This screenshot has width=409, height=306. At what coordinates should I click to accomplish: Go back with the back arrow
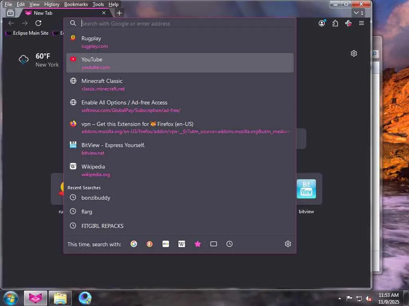[x=11, y=23]
